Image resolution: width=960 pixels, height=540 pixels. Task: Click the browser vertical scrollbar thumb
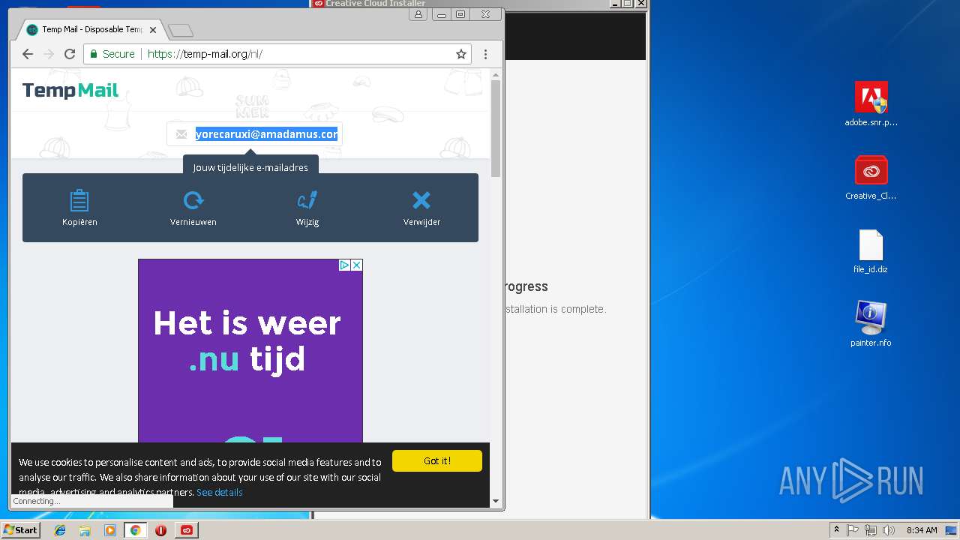coord(496,127)
